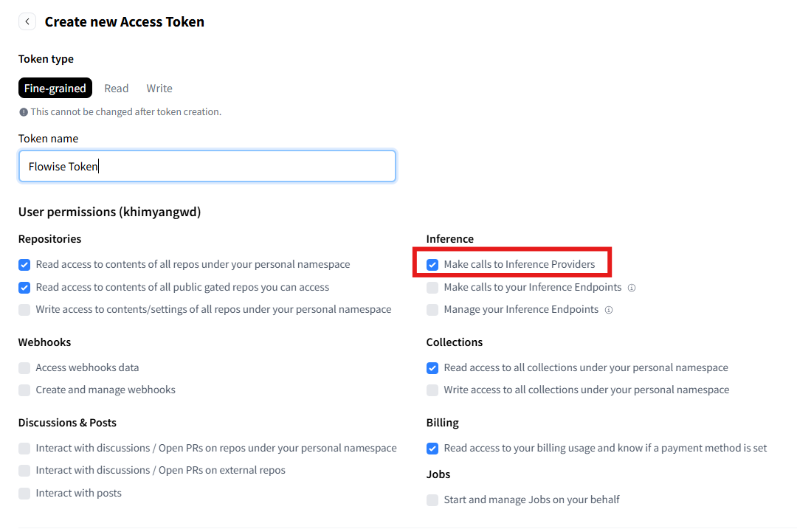Uncheck read access to billing usage
The height and width of the screenshot is (529, 797).
click(432, 448)
